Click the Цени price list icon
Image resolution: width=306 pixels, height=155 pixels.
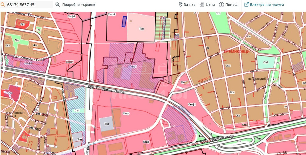[x=202, y=5]
